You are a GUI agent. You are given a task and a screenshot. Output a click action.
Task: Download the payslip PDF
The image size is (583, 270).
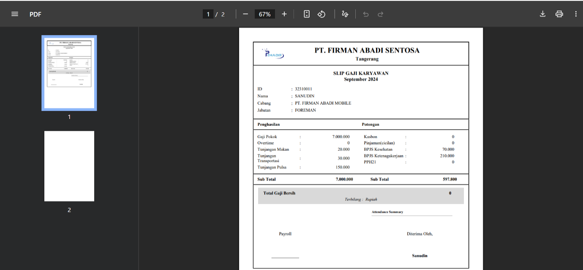(542, 13)
